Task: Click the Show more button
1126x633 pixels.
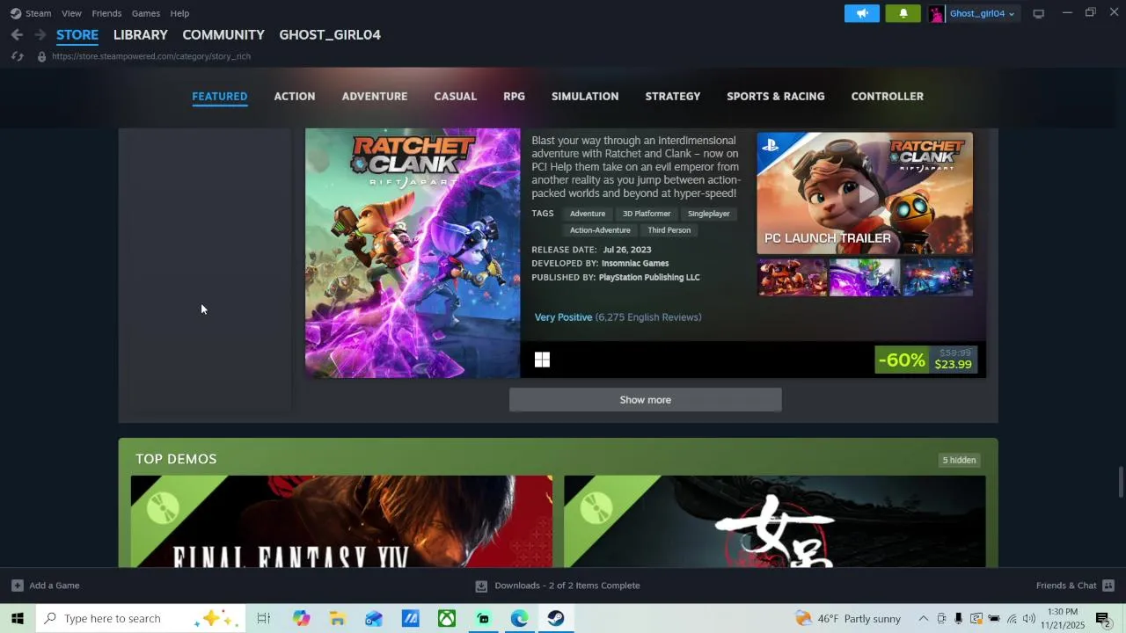Action: (645, 400)
